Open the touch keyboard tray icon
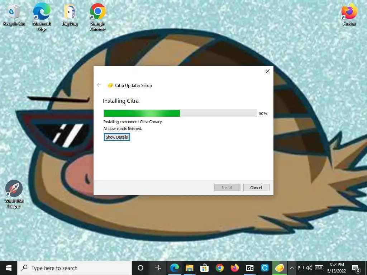The width and height of the screenshot is (367, 275). click(x=319, y=268)
